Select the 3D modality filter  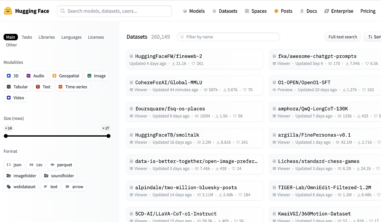point(13,76)
